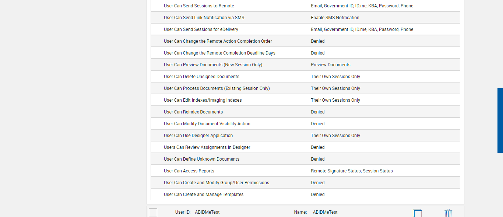Select the User Can Delete Unsigned Documents row
503x217 pixels.
coord(201,77)
